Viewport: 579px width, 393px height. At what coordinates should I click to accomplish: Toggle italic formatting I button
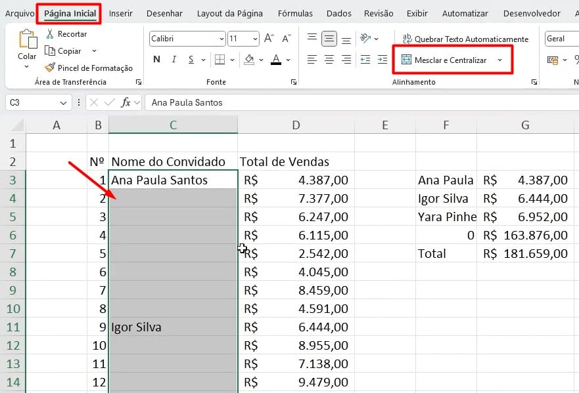tap(174, 59)
